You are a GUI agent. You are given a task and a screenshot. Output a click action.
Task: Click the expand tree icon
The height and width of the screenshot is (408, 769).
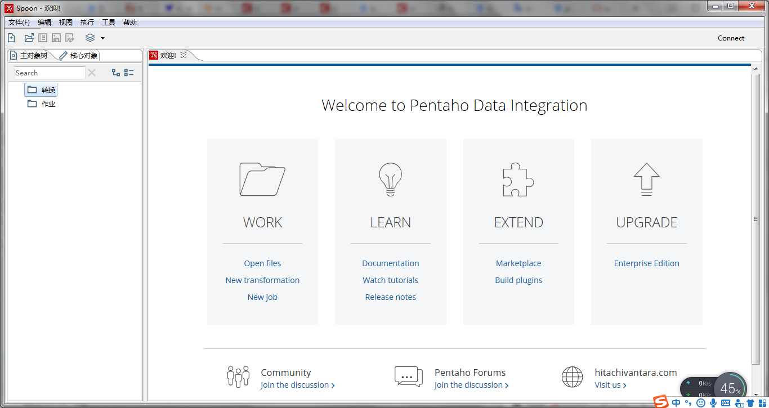point(116,73)
